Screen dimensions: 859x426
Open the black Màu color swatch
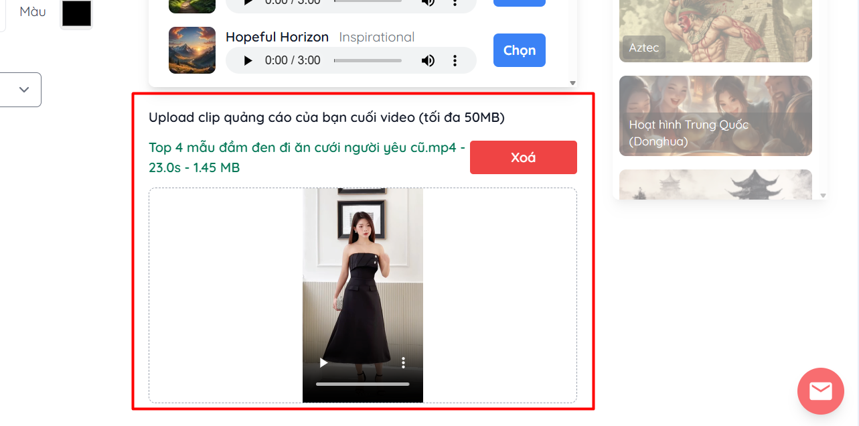tap(76, 13)
